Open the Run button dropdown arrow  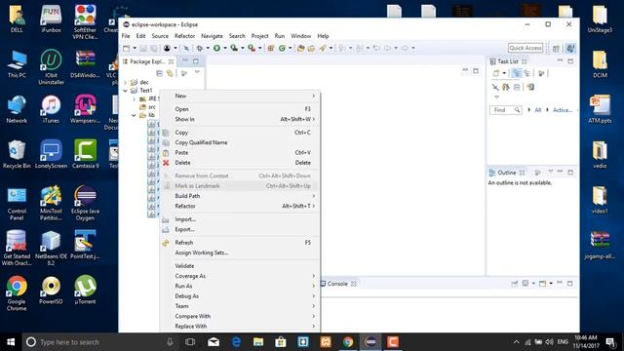pos(225,48)
